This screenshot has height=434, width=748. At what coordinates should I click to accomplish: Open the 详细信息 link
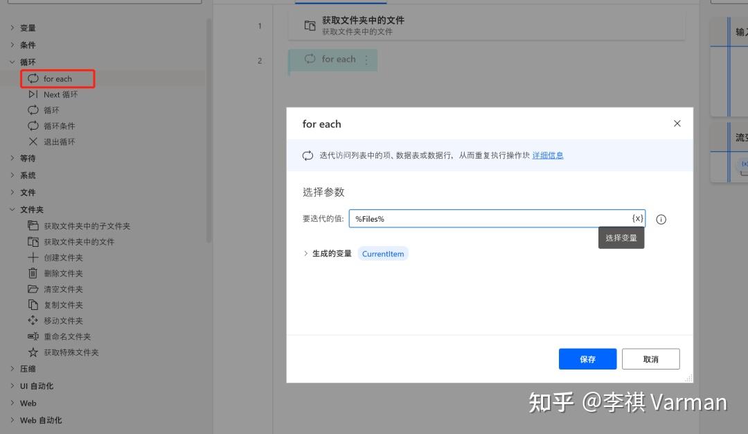click(548, 155)
